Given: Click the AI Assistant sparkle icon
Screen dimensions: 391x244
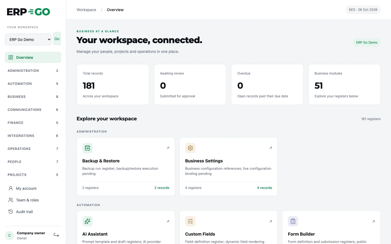Looking at the screenshot, I should (x=87, y=221).
